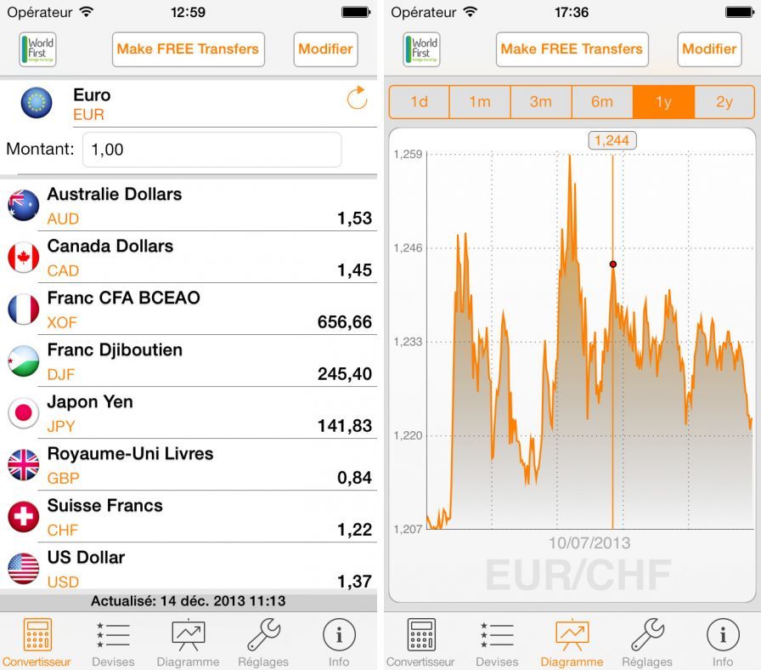761x670 pixels.
Task: Tap the Japan flag icon
Action: 23,412
